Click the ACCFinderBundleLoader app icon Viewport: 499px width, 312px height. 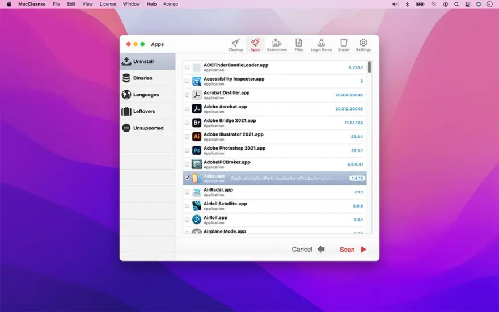[x=197, y=67]
